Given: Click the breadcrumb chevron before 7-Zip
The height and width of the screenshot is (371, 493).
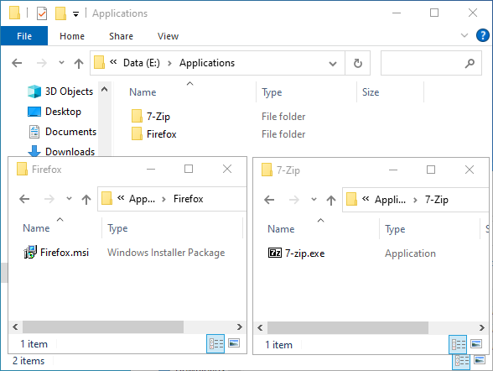Looking at the screenshot, I should coord(415,200).
